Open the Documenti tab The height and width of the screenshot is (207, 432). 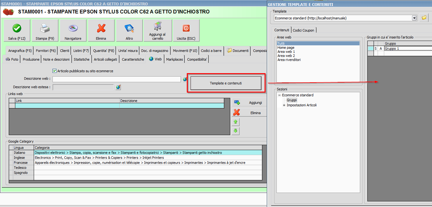pyautogui.click(x=238, y=51)
